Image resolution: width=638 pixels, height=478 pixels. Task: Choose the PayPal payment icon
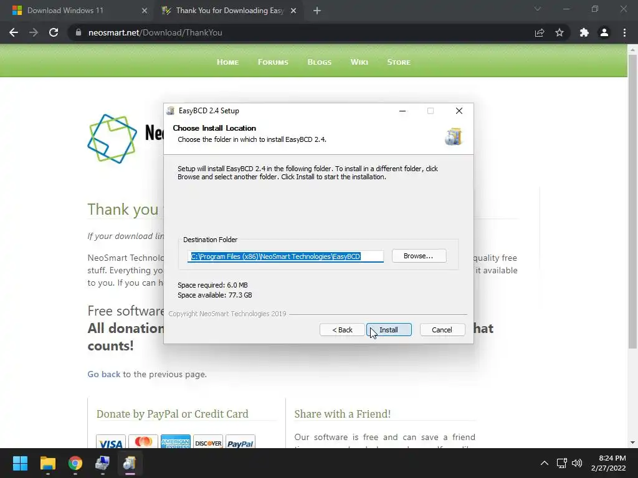[240, 443]
